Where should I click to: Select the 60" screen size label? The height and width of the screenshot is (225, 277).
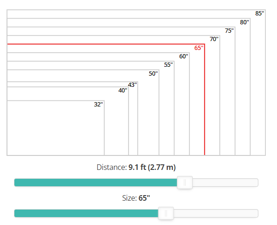click(183, 56)
